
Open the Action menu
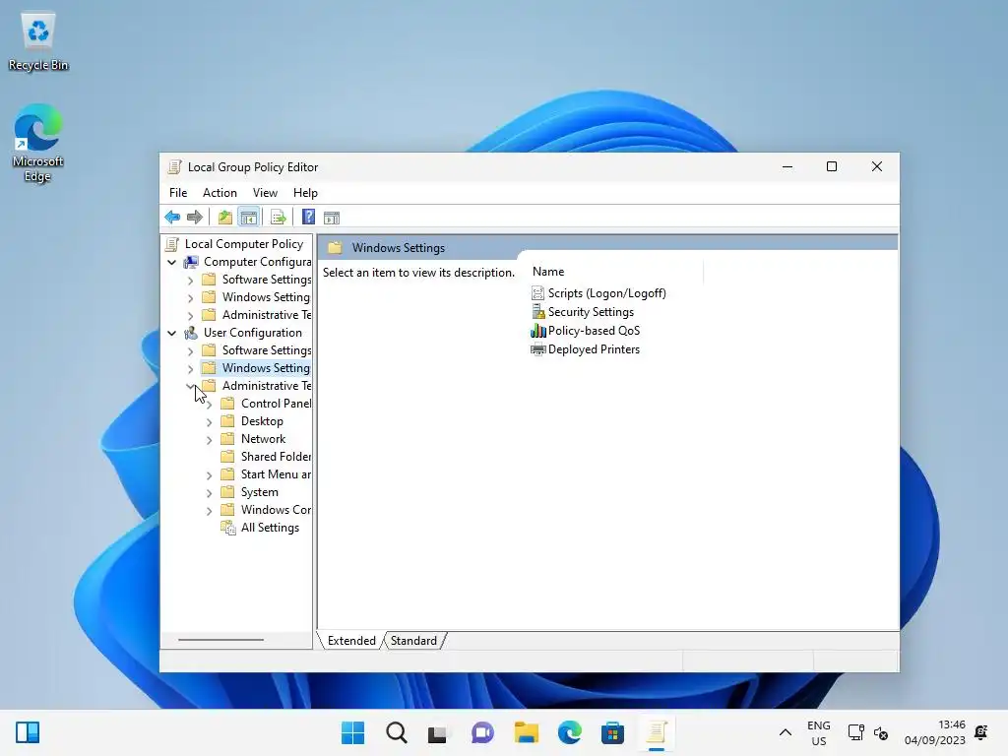220,193
